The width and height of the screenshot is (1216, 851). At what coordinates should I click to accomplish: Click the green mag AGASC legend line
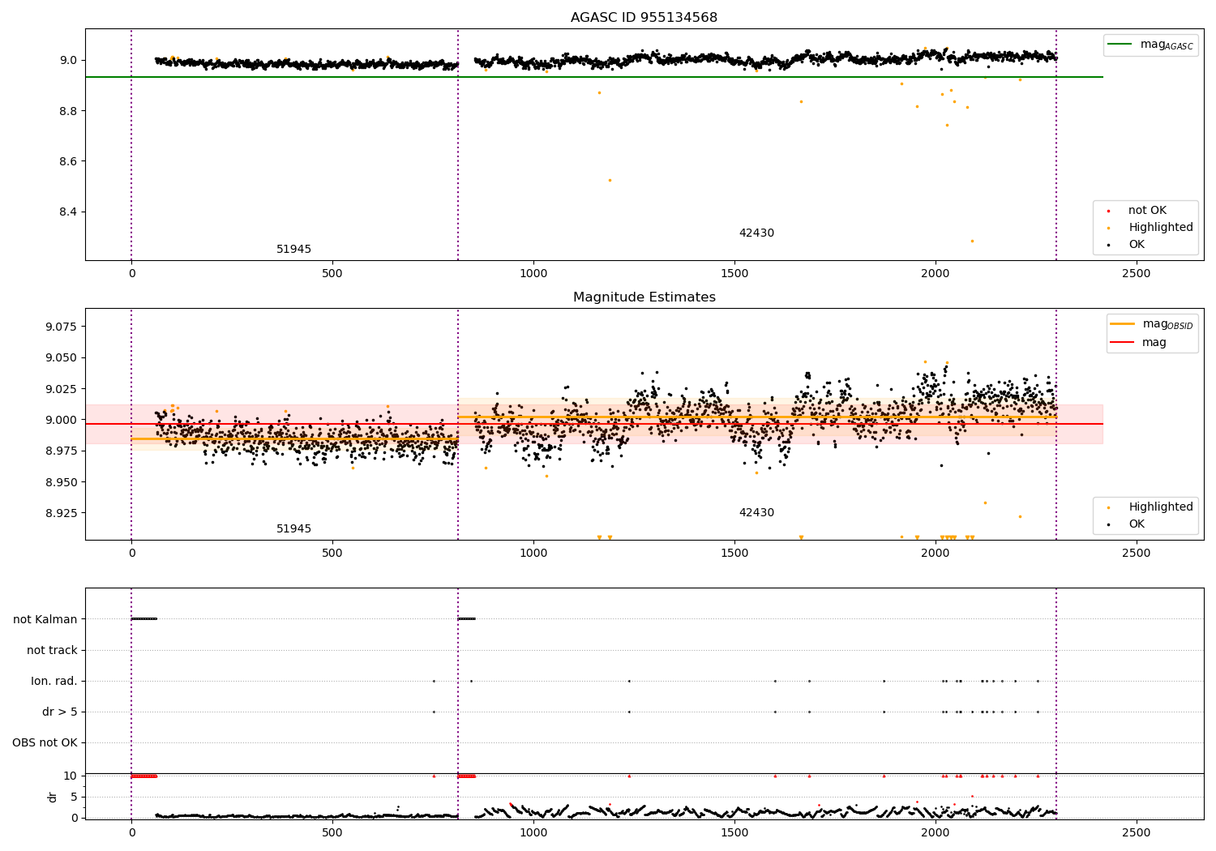pos(1120,45)
